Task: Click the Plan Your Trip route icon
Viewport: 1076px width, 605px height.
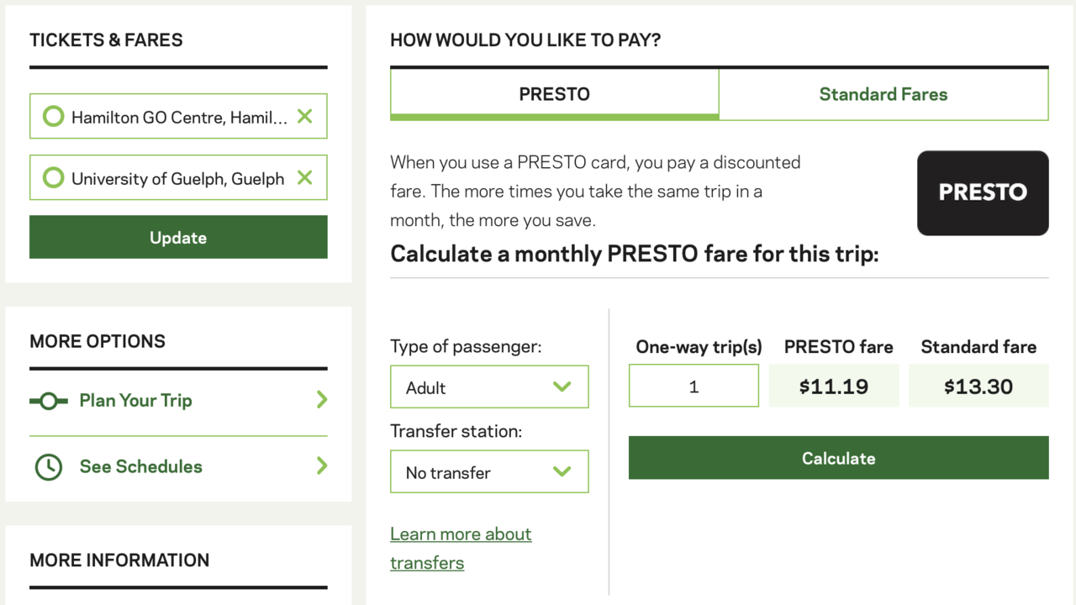Action: point(48,401)
